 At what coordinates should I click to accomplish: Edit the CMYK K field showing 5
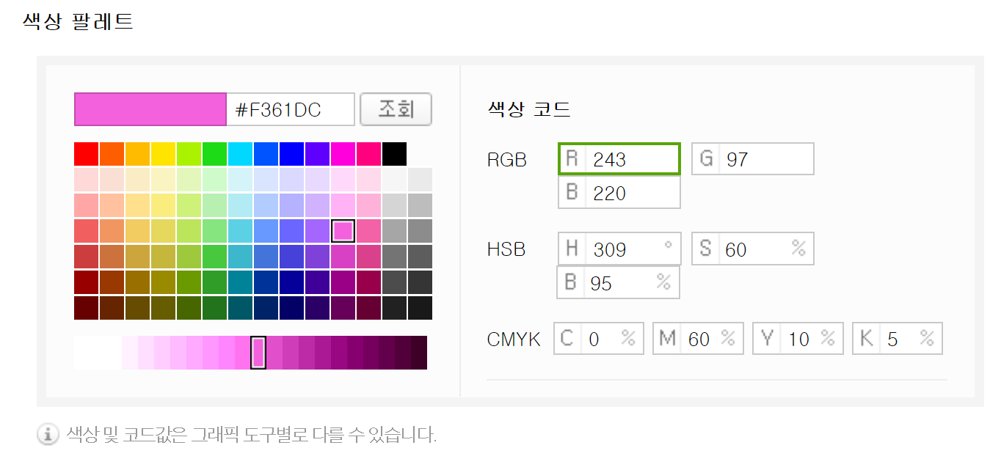click(x=897, y=339)
